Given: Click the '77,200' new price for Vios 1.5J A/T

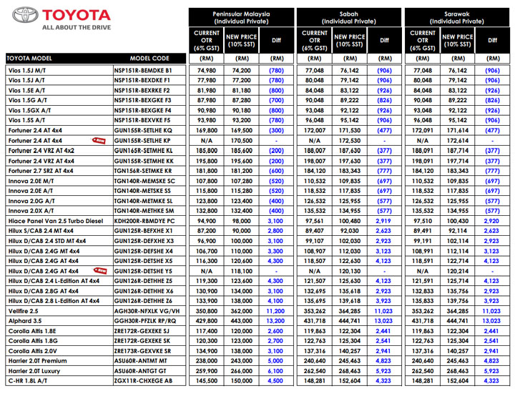Looking at the screenshot, I should tap(242, 81).
